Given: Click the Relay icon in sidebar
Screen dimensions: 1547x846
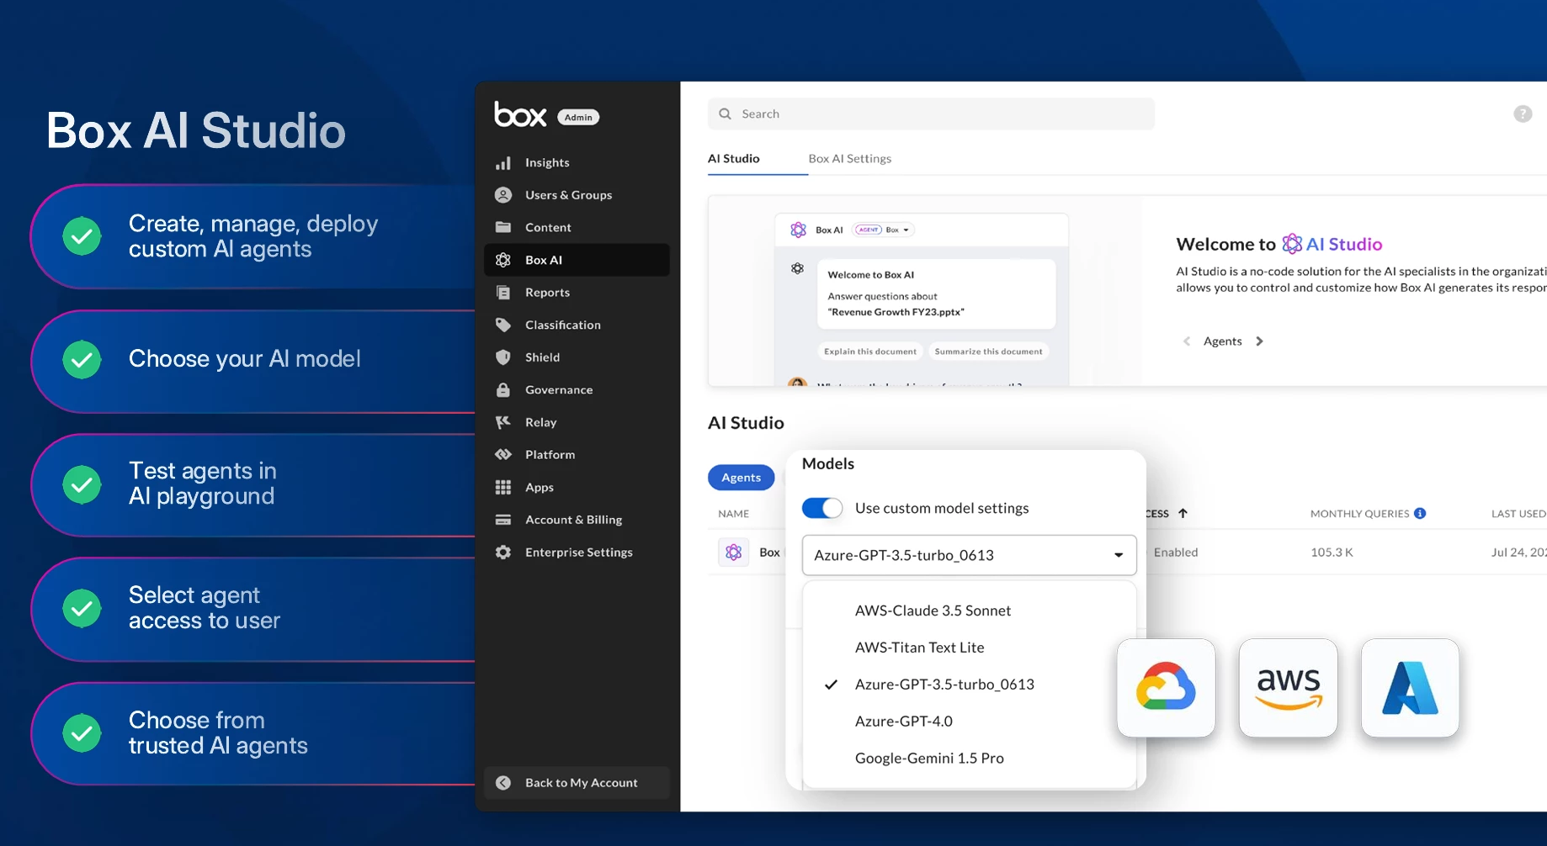Looking at the screenshot, I should click(x=503, y=422).
